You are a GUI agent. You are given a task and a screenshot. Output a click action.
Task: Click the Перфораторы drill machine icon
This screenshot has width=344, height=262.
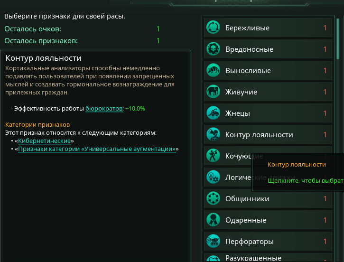213,241
